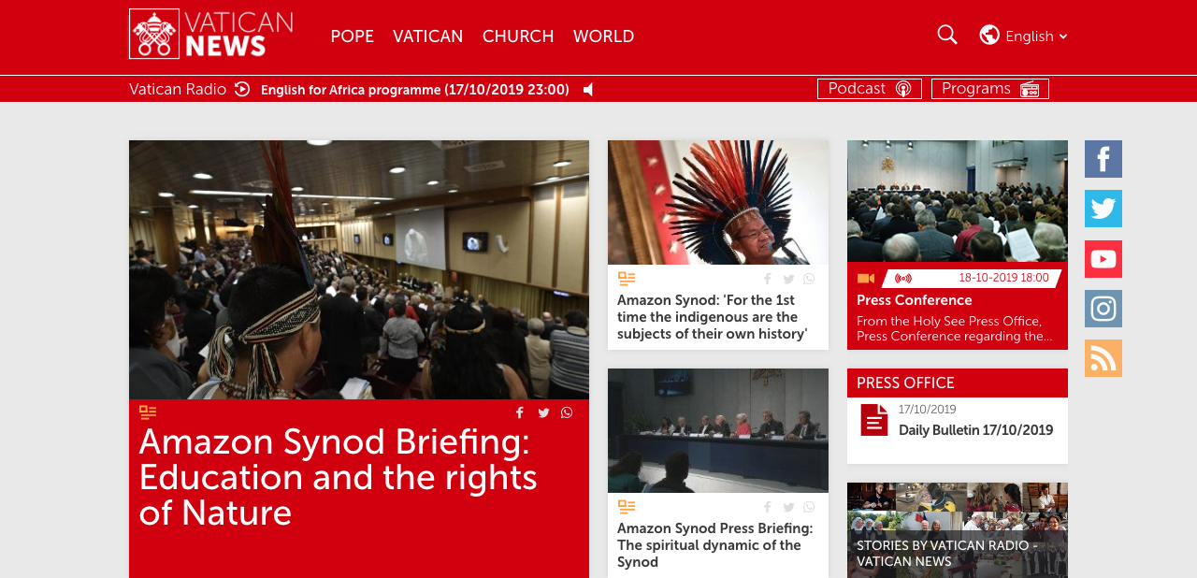Mute the Vatican Radio speaker icon
The image size is (1197, 578).
(x=588, y=90)
